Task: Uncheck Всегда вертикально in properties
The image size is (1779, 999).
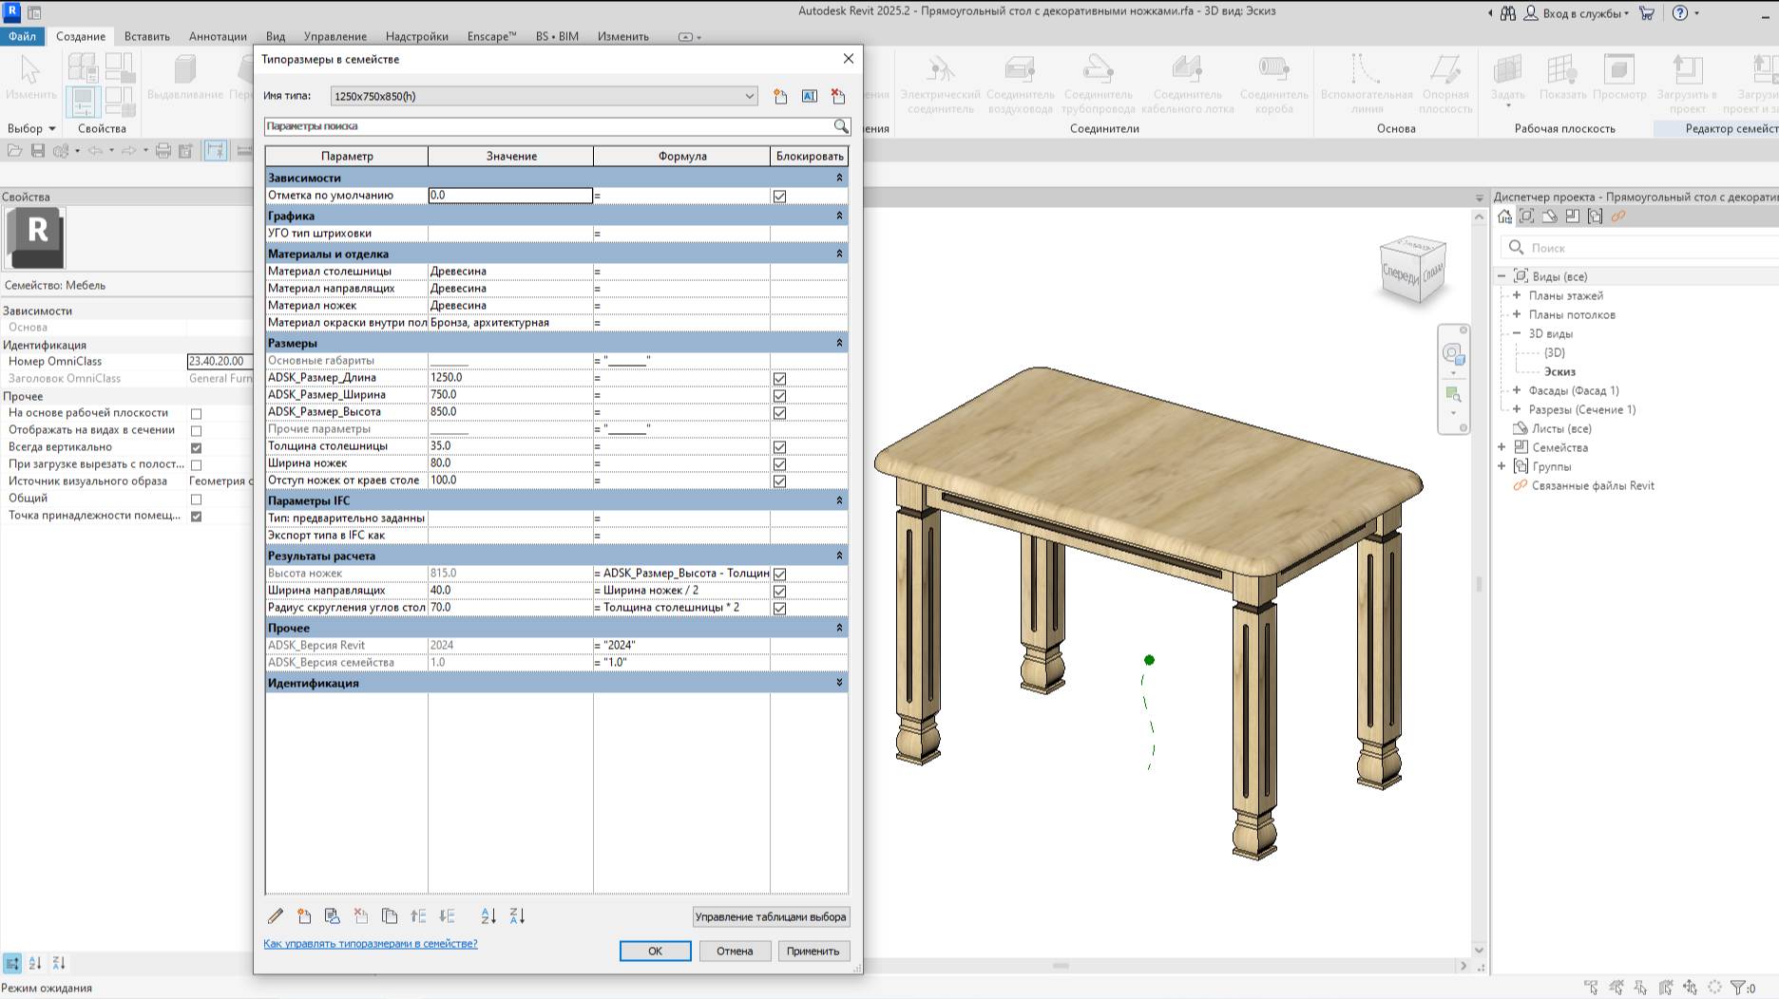Action: [x=196, y=446]
